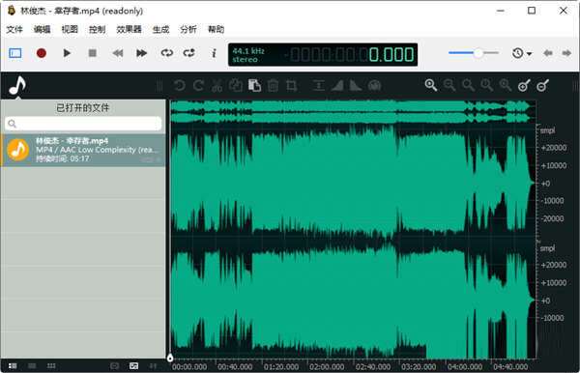
Task: Click the round knob effect icon
Action: point(375,86)
